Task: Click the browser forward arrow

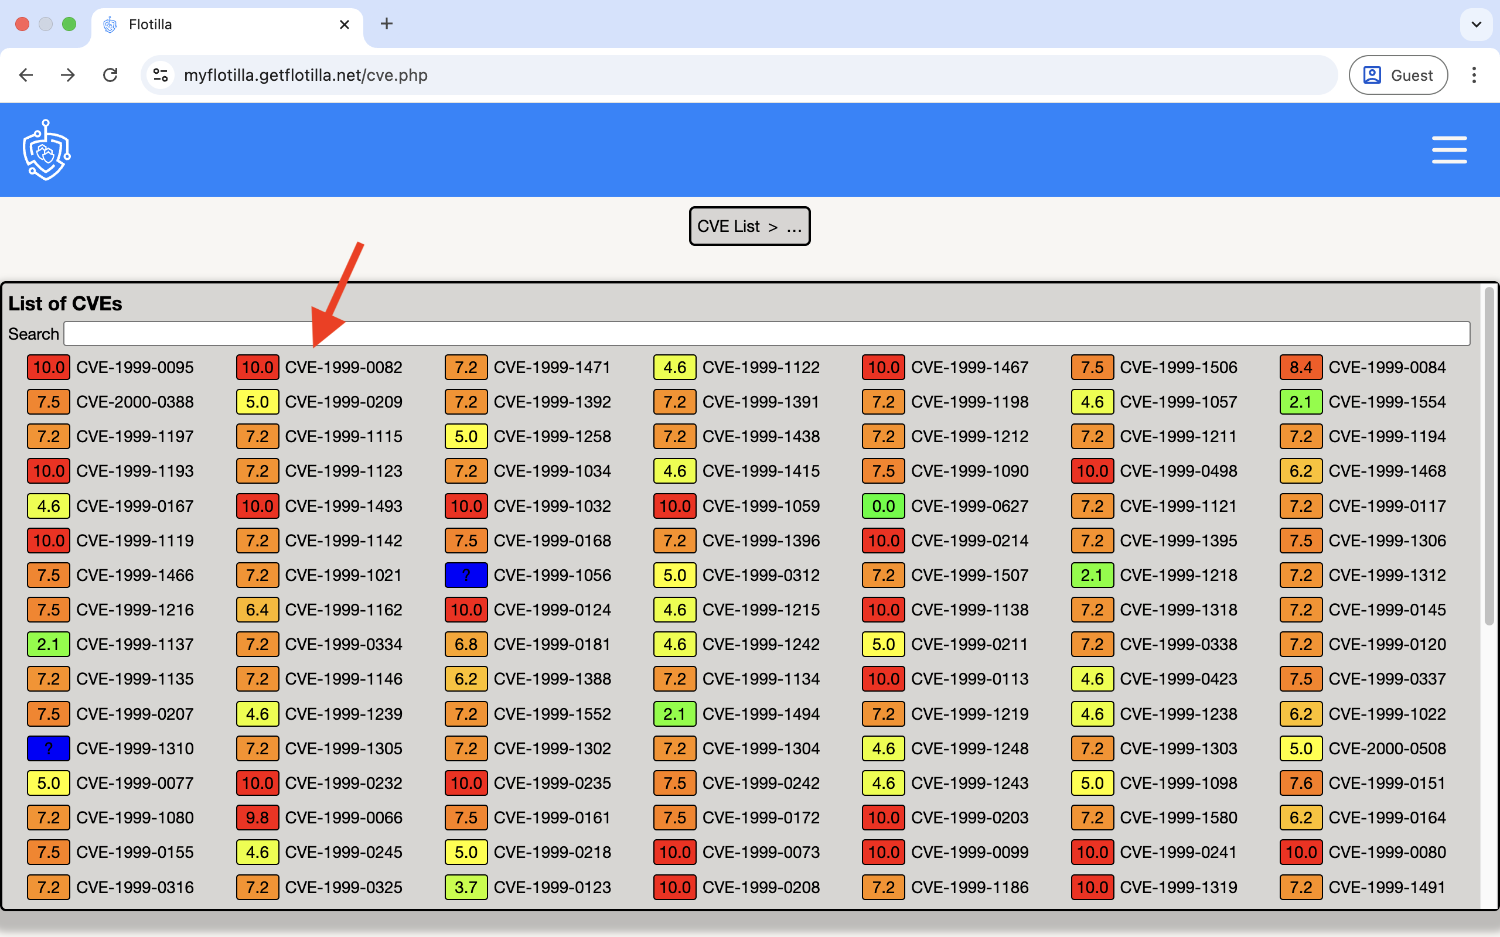Action: pos(67,75)
